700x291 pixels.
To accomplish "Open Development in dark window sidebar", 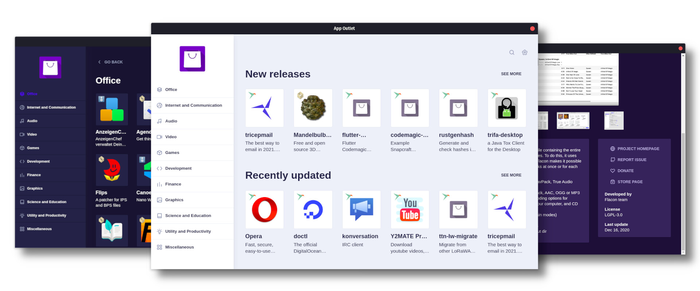I will click(x=50, y=162).
